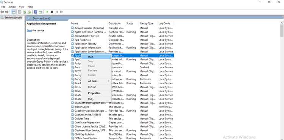The image size is (284, 140).
Task: Click the green Start Service play icon
Action: [47, 12]
